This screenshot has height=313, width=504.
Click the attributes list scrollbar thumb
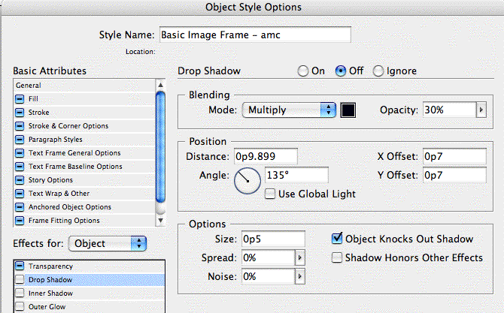coord(160,147)
